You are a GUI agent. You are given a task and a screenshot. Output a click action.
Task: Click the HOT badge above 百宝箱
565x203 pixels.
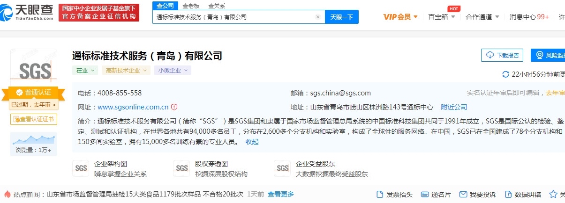tap(453, 8)
